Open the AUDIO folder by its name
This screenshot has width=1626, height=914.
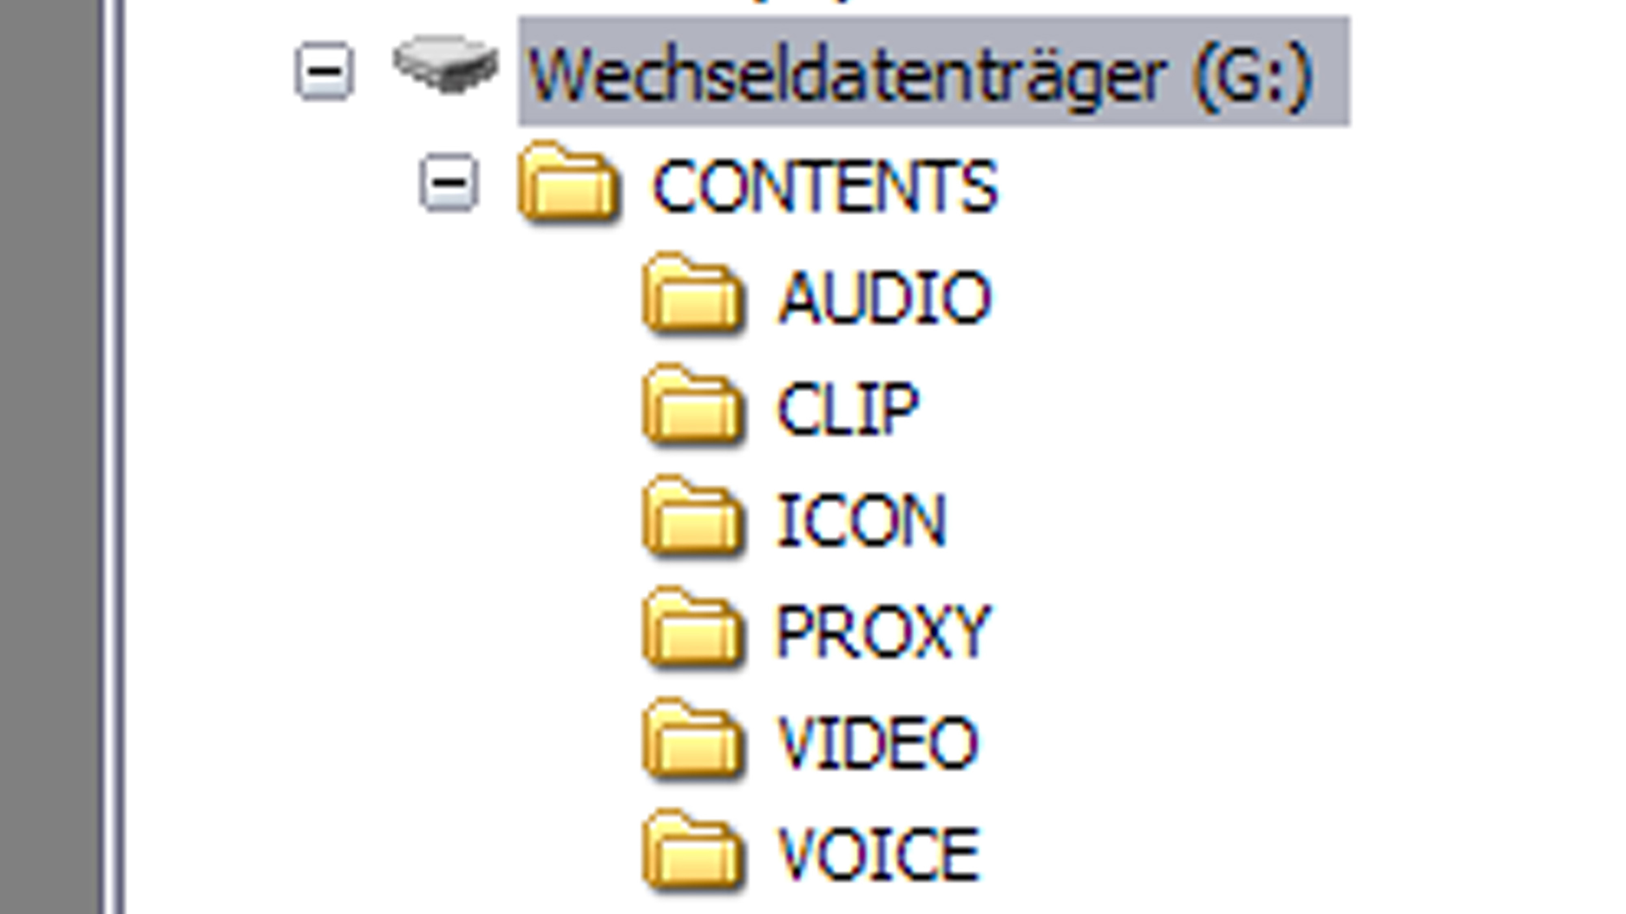[884, 298]
